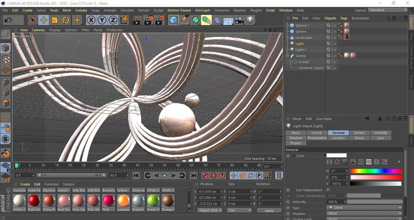Click the floor/environment grid icon
414x220 pixels.
(228, 20)
